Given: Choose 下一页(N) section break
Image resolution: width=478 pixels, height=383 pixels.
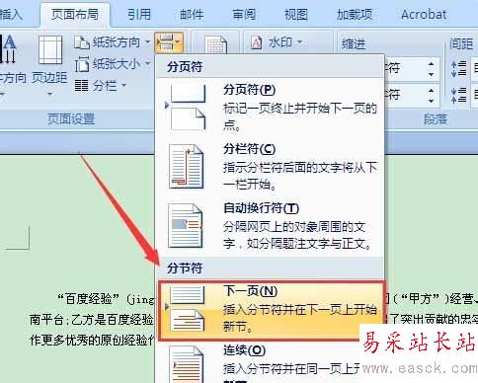Looking at the screenshot, I should 272,310.
